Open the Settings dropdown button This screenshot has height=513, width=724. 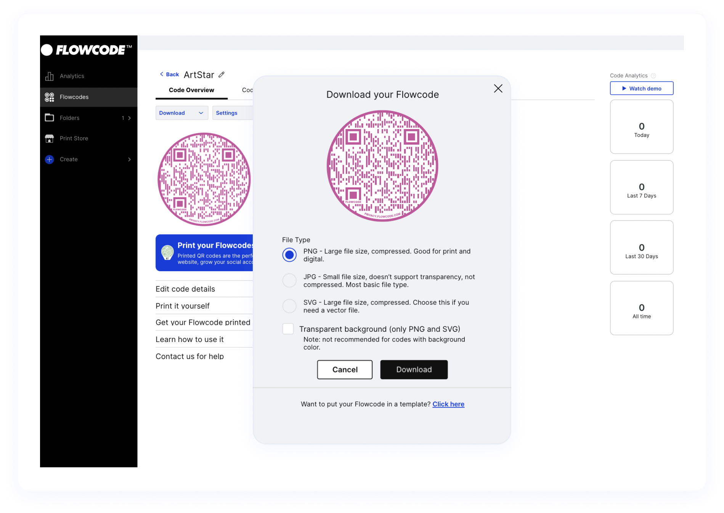[233, 113]
